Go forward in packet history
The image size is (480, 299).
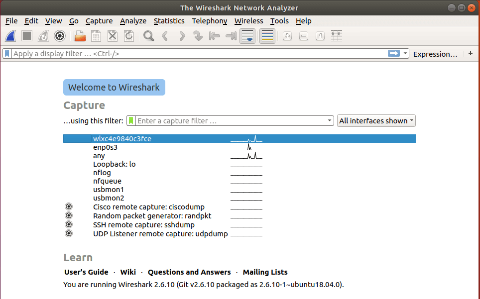(x=182, y=36)
